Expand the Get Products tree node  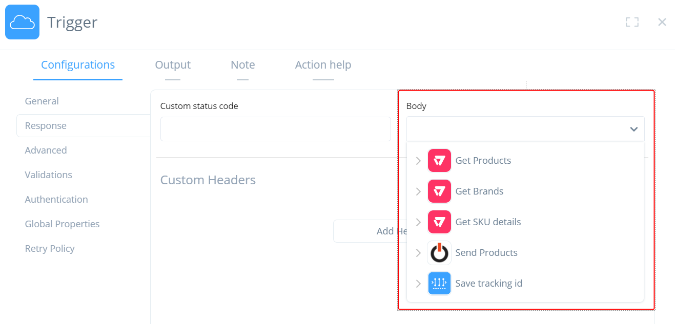click(418, 161)
